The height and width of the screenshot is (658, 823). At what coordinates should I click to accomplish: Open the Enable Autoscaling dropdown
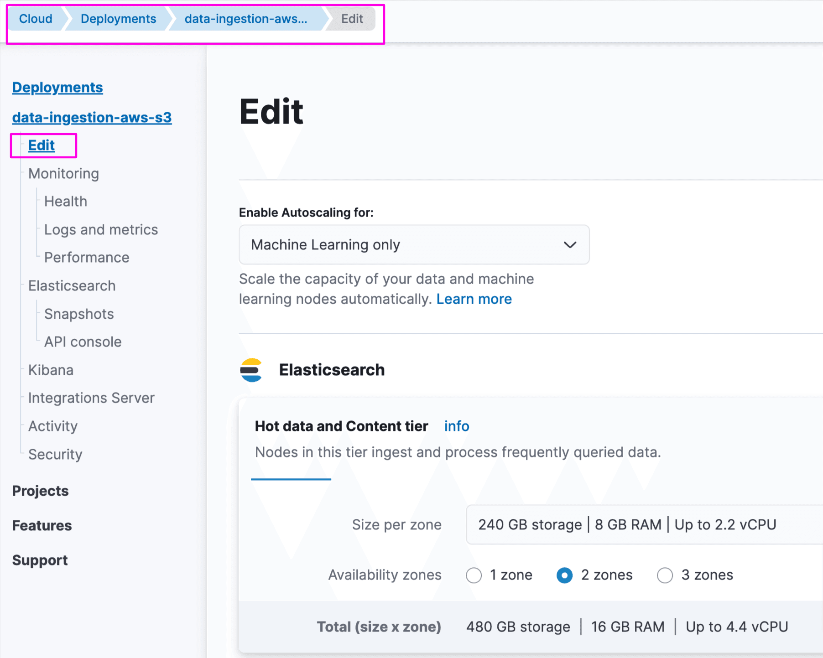(x=413, y=245)
